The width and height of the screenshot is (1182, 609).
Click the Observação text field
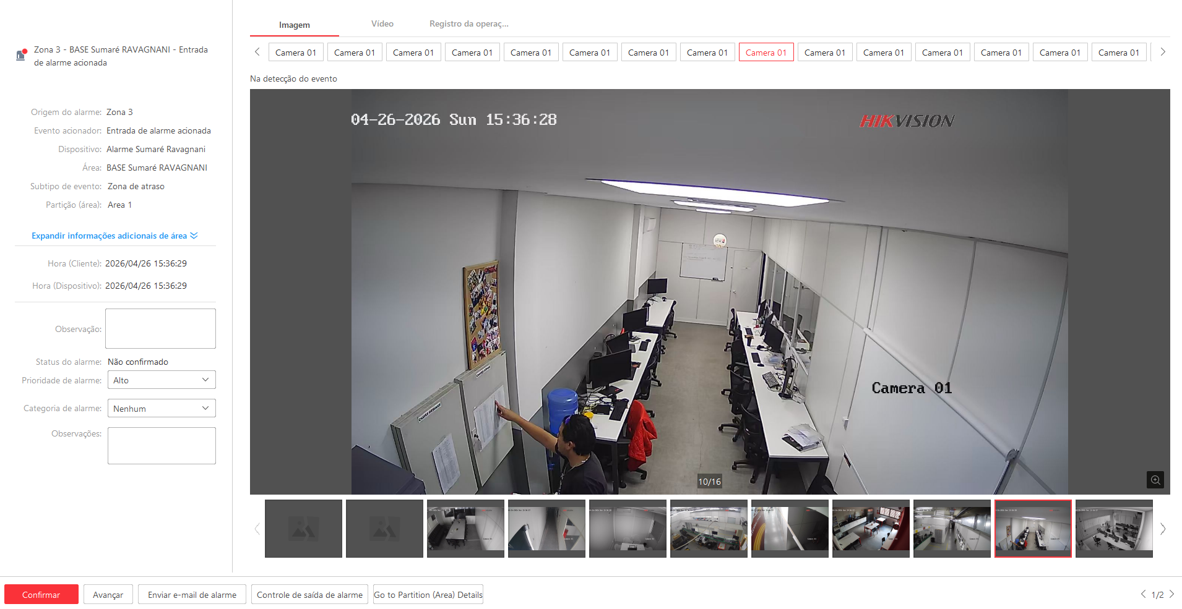pos(160,329)
